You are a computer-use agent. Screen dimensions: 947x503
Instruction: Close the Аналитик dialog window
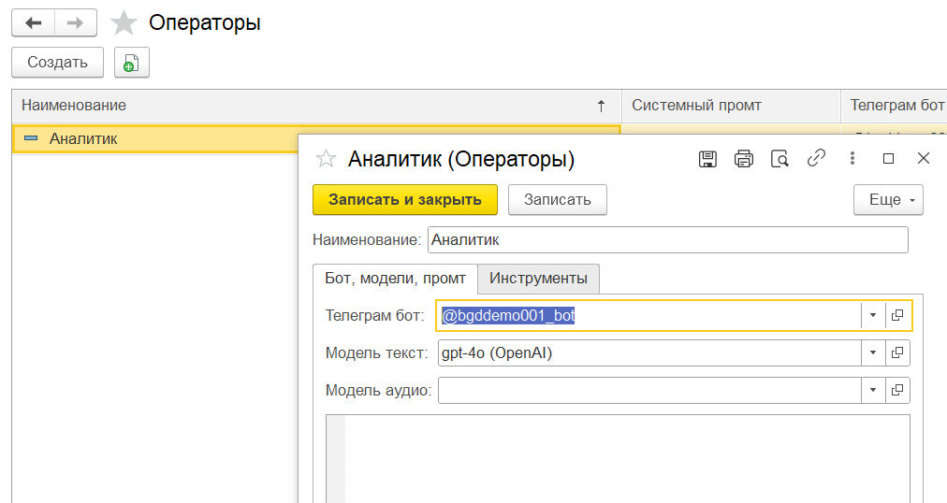(x=923, y=159)
